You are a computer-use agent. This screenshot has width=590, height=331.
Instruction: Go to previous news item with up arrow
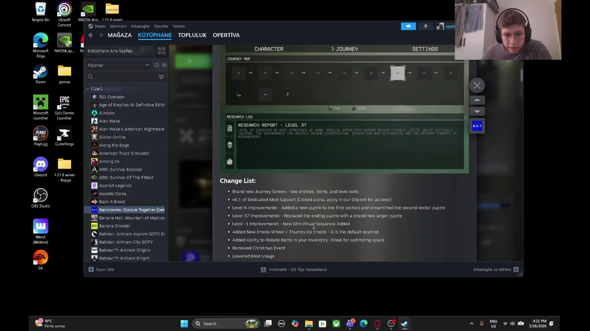tap(477, 100)
